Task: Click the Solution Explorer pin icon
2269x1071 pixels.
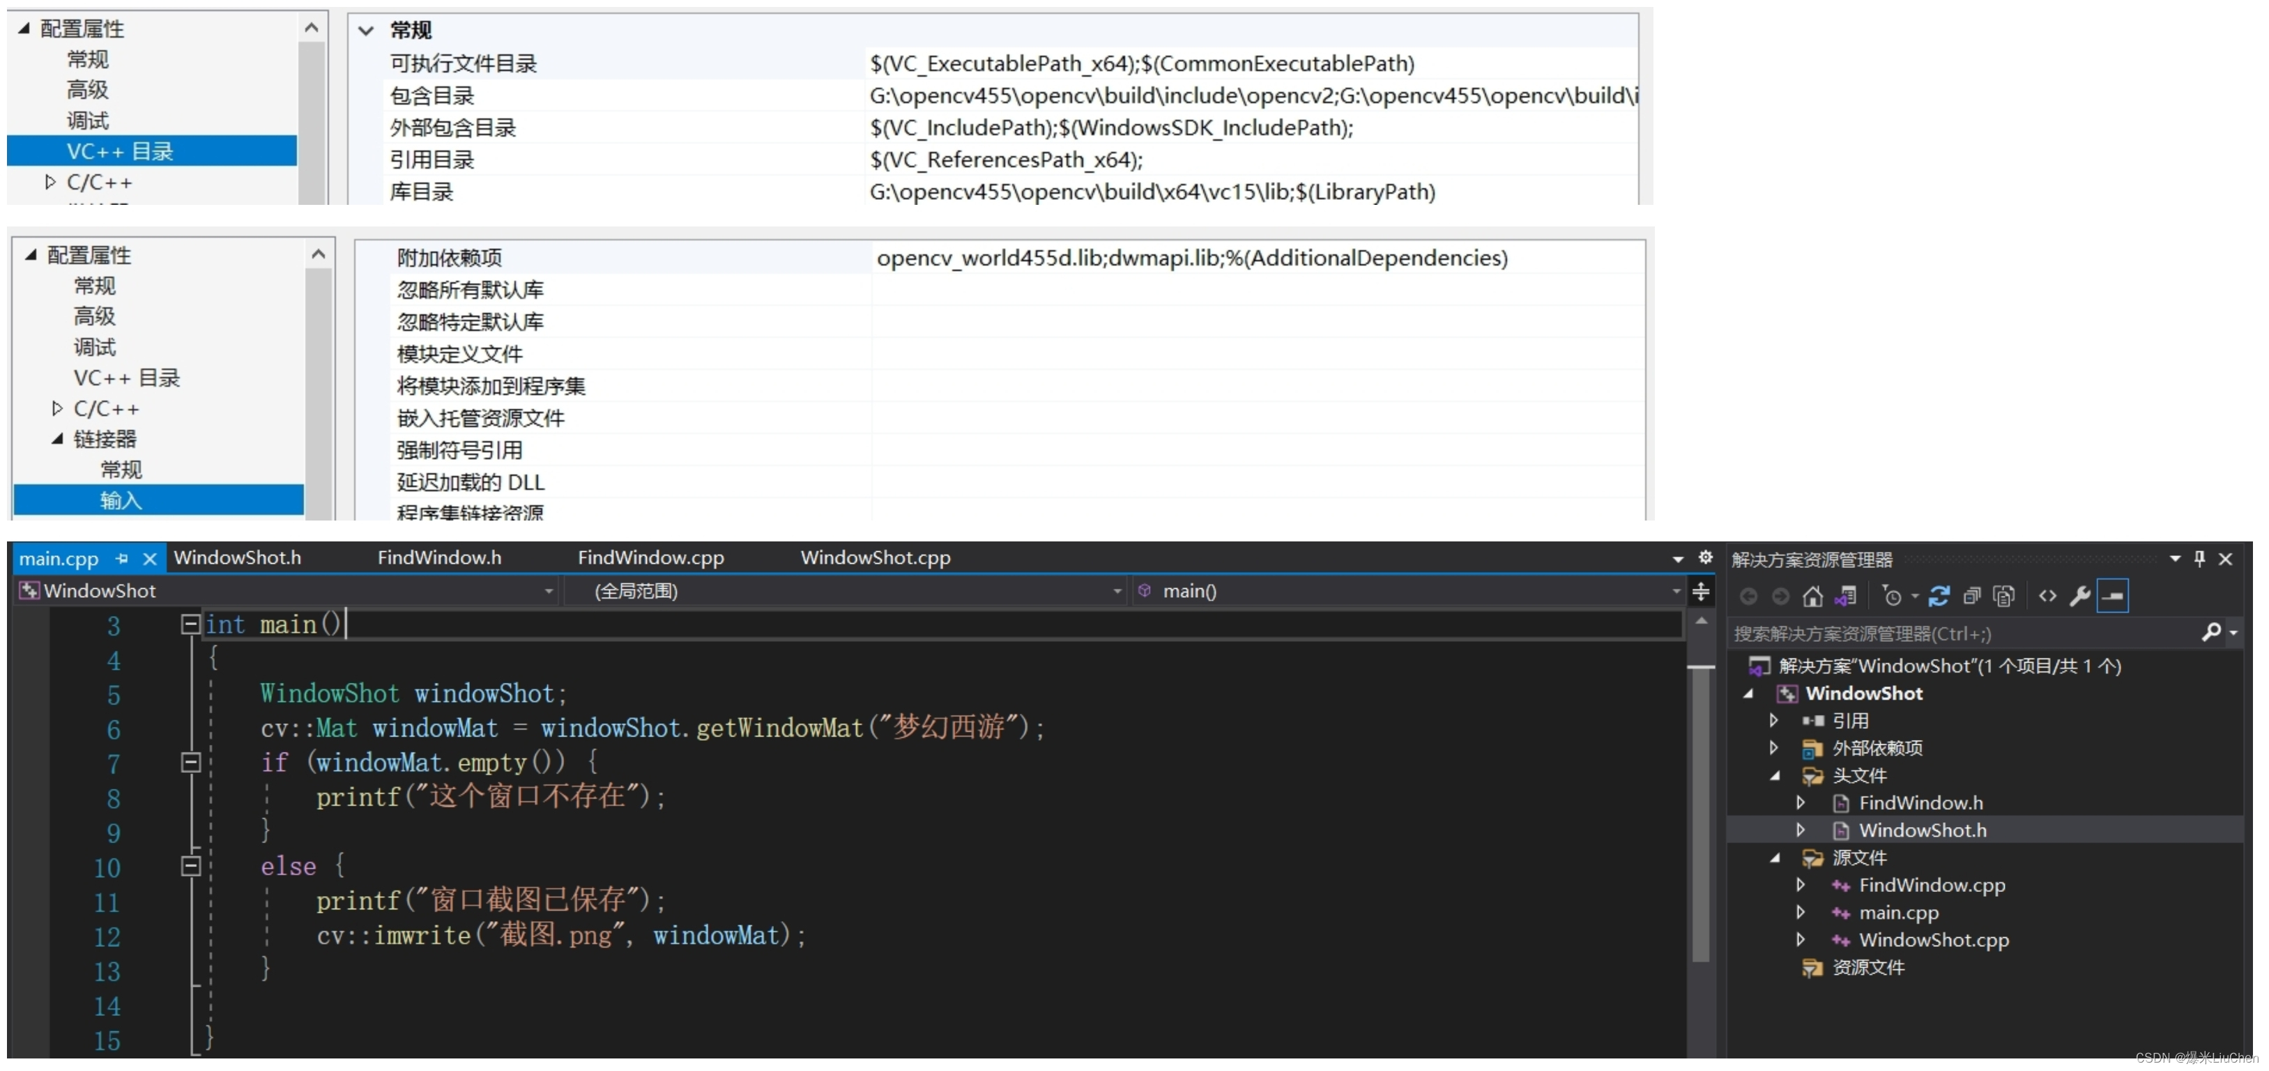Action: click(x=2199, y=558)
